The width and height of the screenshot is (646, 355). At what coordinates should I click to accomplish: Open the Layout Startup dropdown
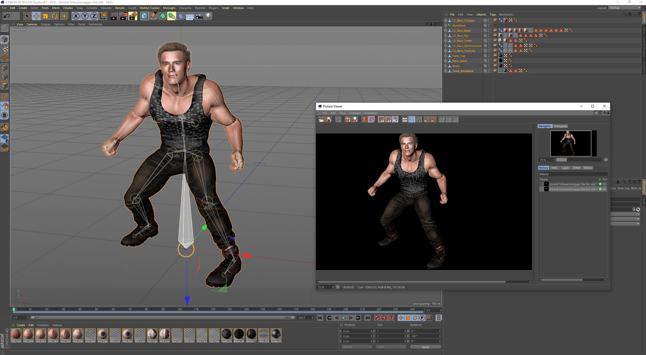point(624,8)
